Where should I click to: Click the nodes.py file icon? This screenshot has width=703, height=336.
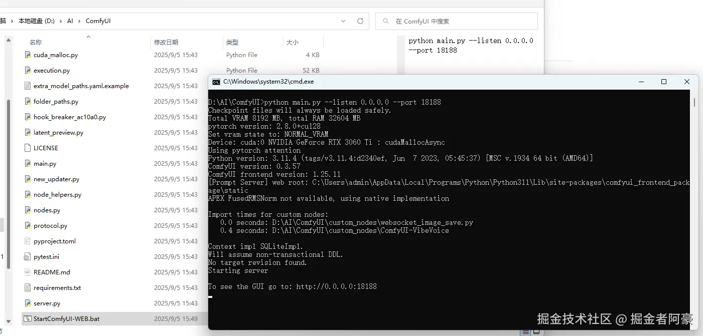pos(28,210)
